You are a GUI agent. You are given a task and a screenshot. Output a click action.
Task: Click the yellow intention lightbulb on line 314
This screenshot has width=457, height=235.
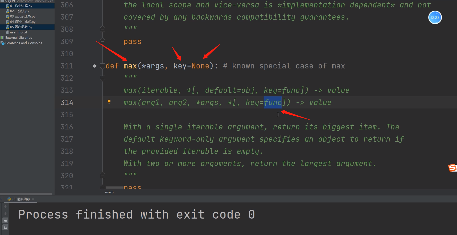click(x=109, y=102)
